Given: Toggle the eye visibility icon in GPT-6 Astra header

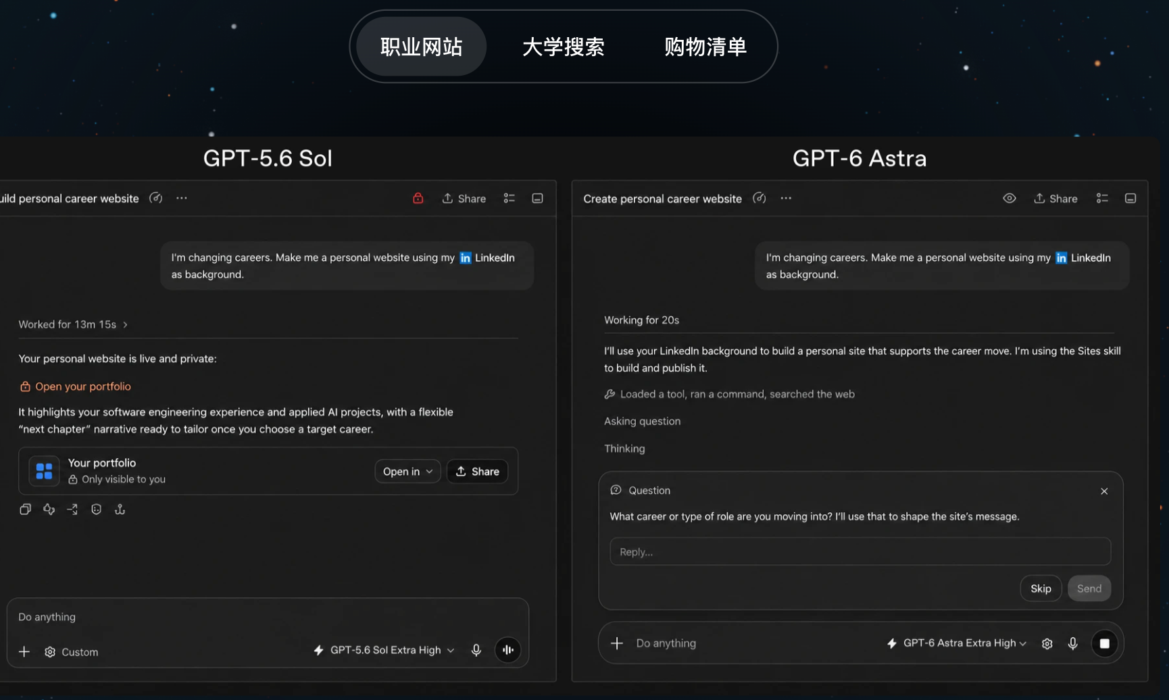Looking at the screenshot, I should click(x=1010, y=198).
